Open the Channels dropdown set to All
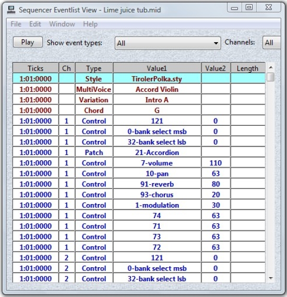 (x=271, y=43)
